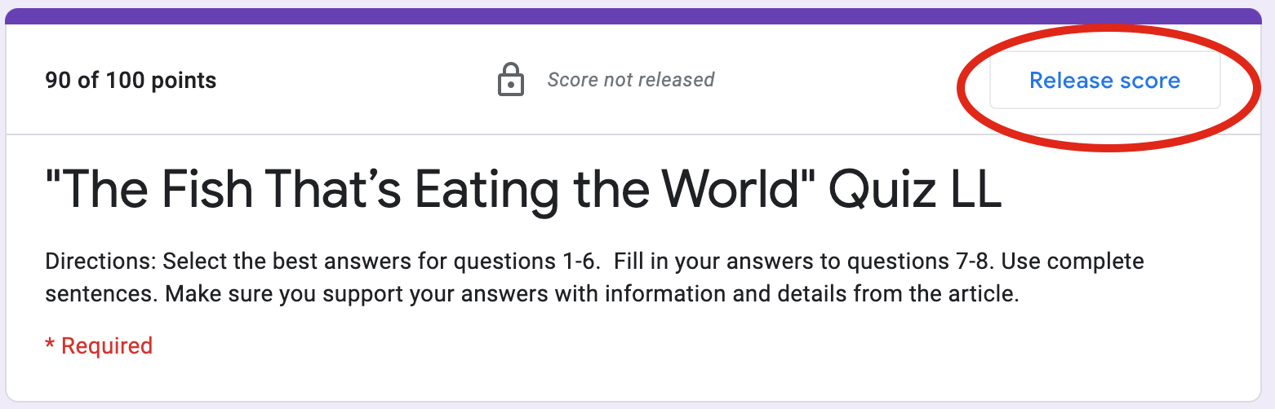Click the number "90" in the score
This screenshot has height=409, width=1275.
coord(58,81)
